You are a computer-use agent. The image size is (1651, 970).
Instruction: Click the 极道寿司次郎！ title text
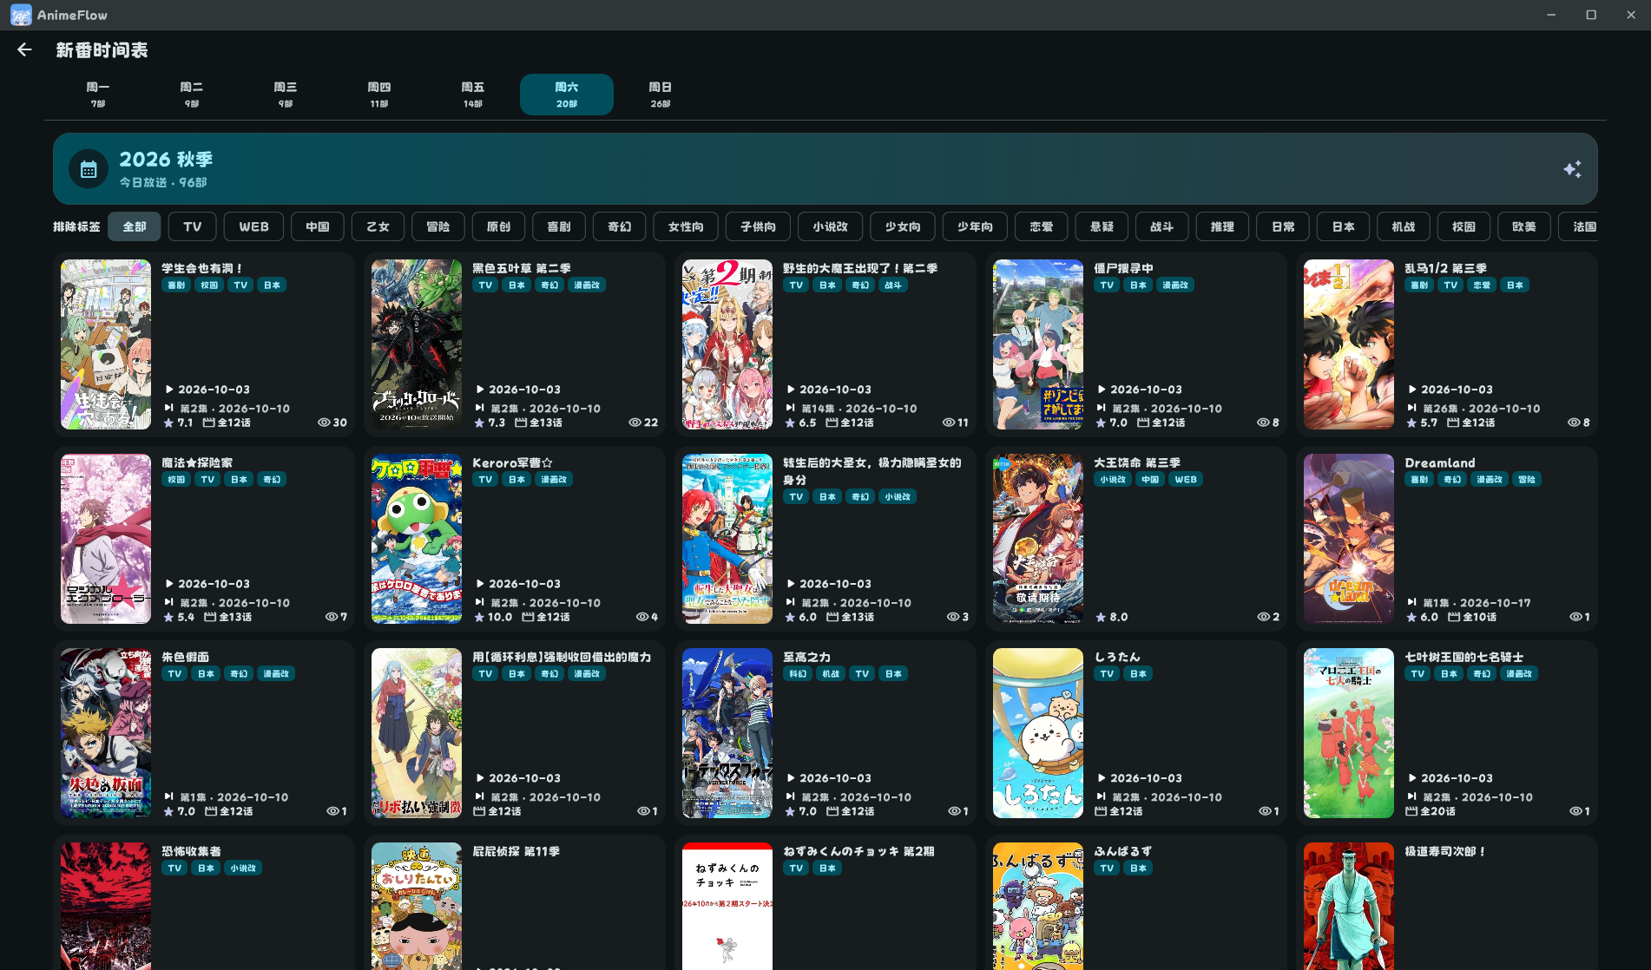(1445, 851)
